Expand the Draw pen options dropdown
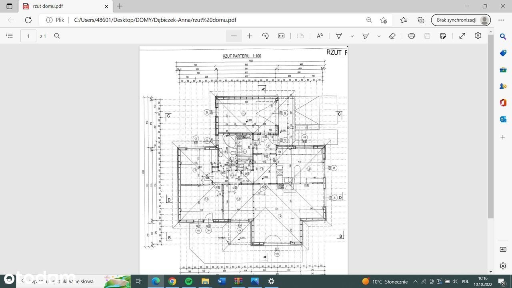Image resolution: width=512 pixels, height=288 pixels. click(352, 36)
